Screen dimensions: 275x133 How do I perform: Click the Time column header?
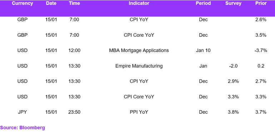click(x=74, y=3)
